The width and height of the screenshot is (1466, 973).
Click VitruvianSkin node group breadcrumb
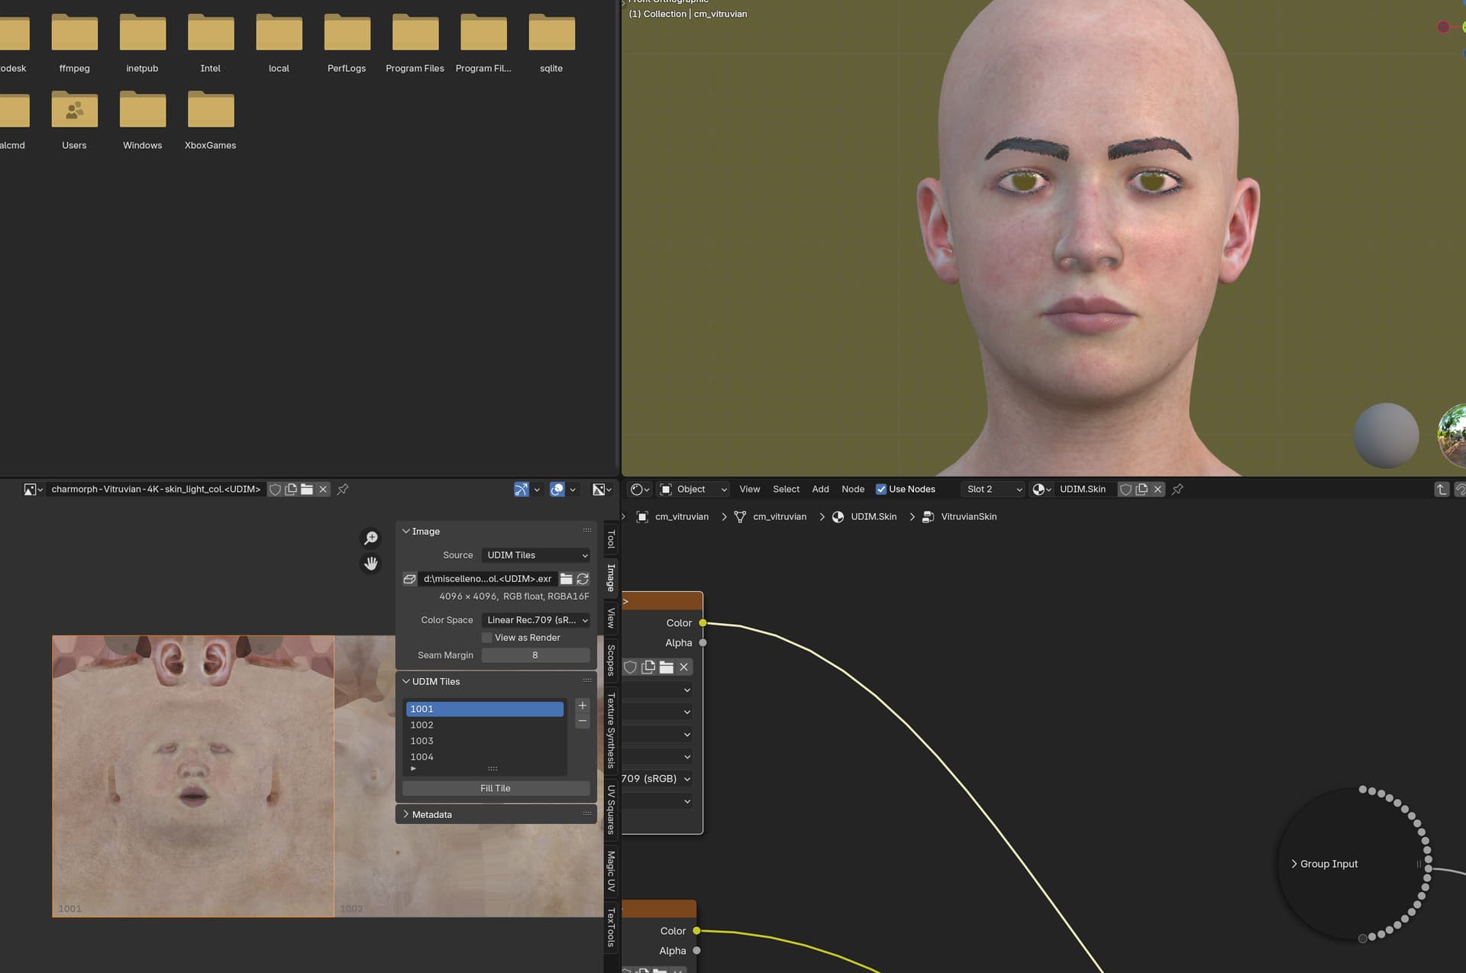click(x=960, y=517)
